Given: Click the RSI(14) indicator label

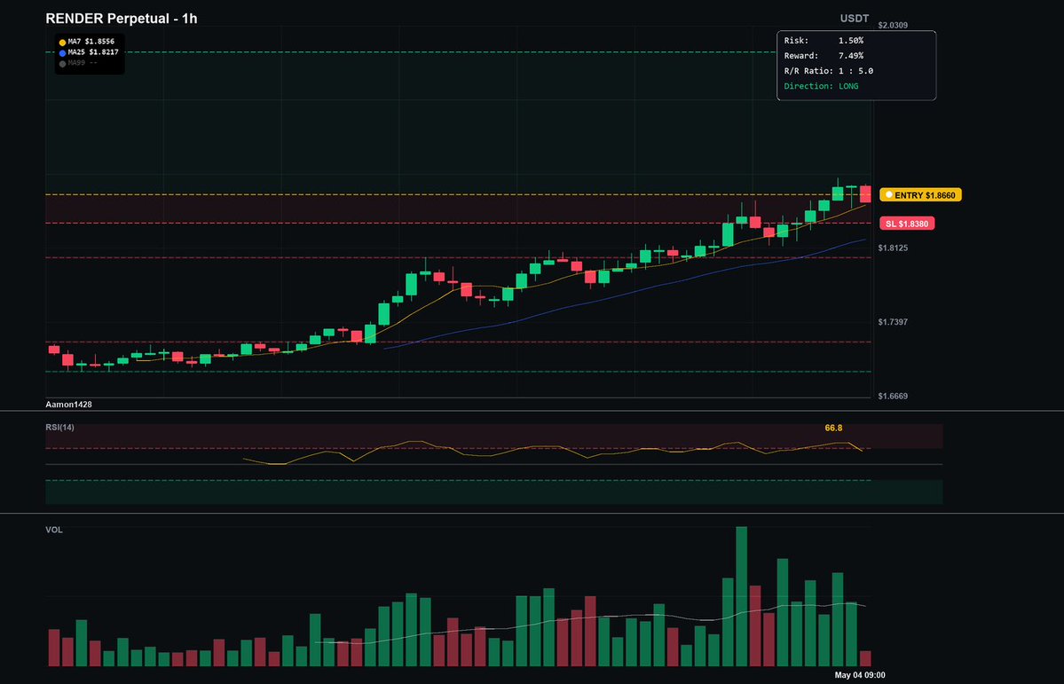Looking at the screenshot, I should (x=59, y=428).
